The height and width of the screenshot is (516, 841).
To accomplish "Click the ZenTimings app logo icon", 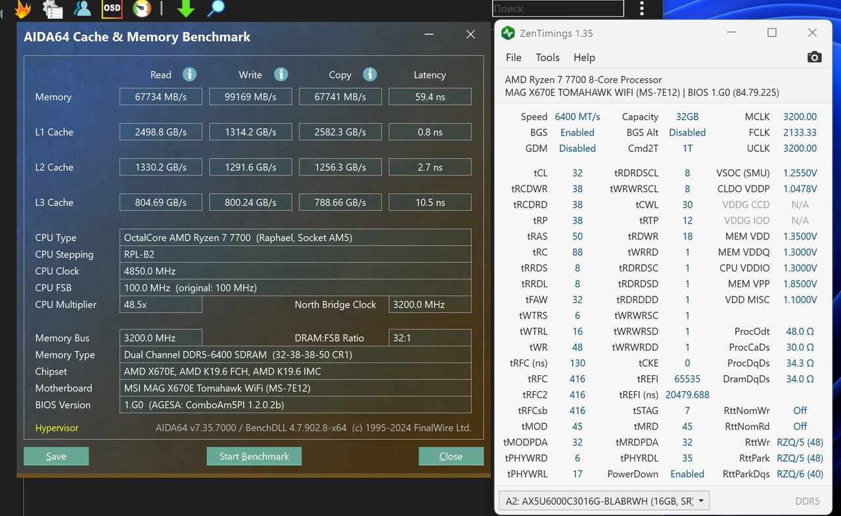I will (x=507, y=33).
